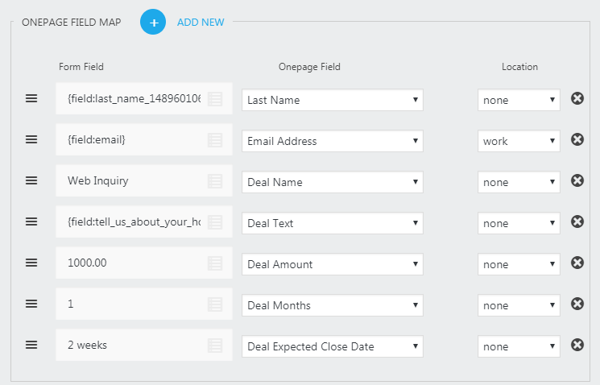Image resolution: width=600 pixels, height=385 pixels.
Task: Expand the Deal Amount Onepage Field dropdown
Action: point(332,264)
